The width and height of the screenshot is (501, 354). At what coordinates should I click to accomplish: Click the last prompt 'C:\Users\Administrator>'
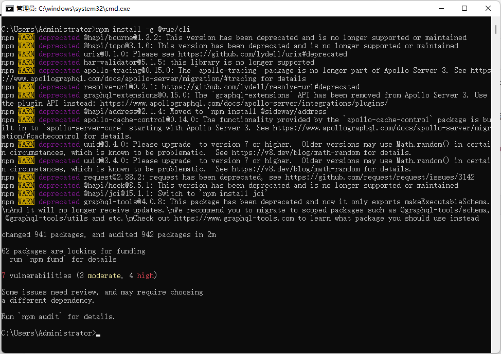point(48,333)
